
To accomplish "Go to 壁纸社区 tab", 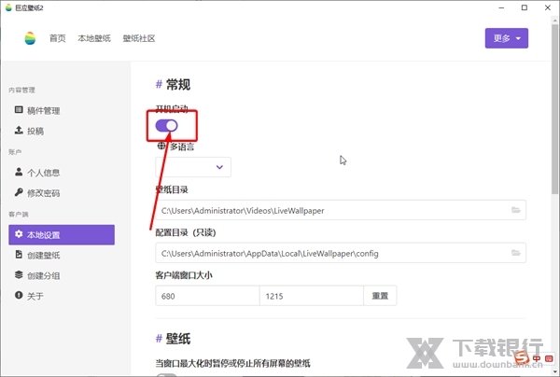I will 139,38.
